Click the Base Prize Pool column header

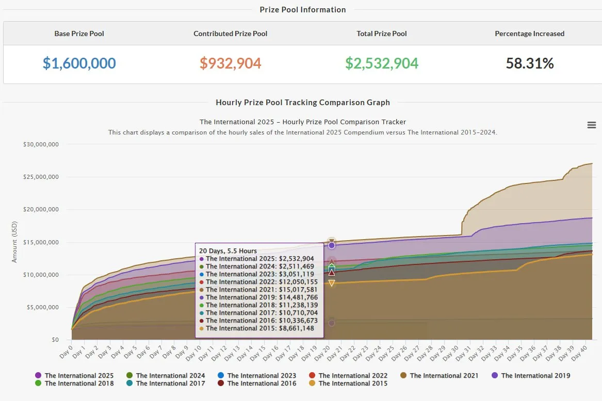79,34
